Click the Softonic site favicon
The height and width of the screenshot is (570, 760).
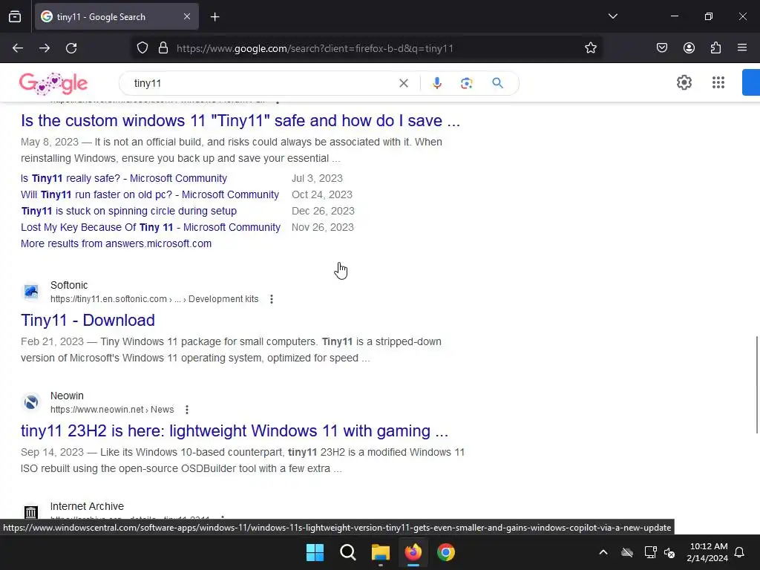click(x=31, y=292)
